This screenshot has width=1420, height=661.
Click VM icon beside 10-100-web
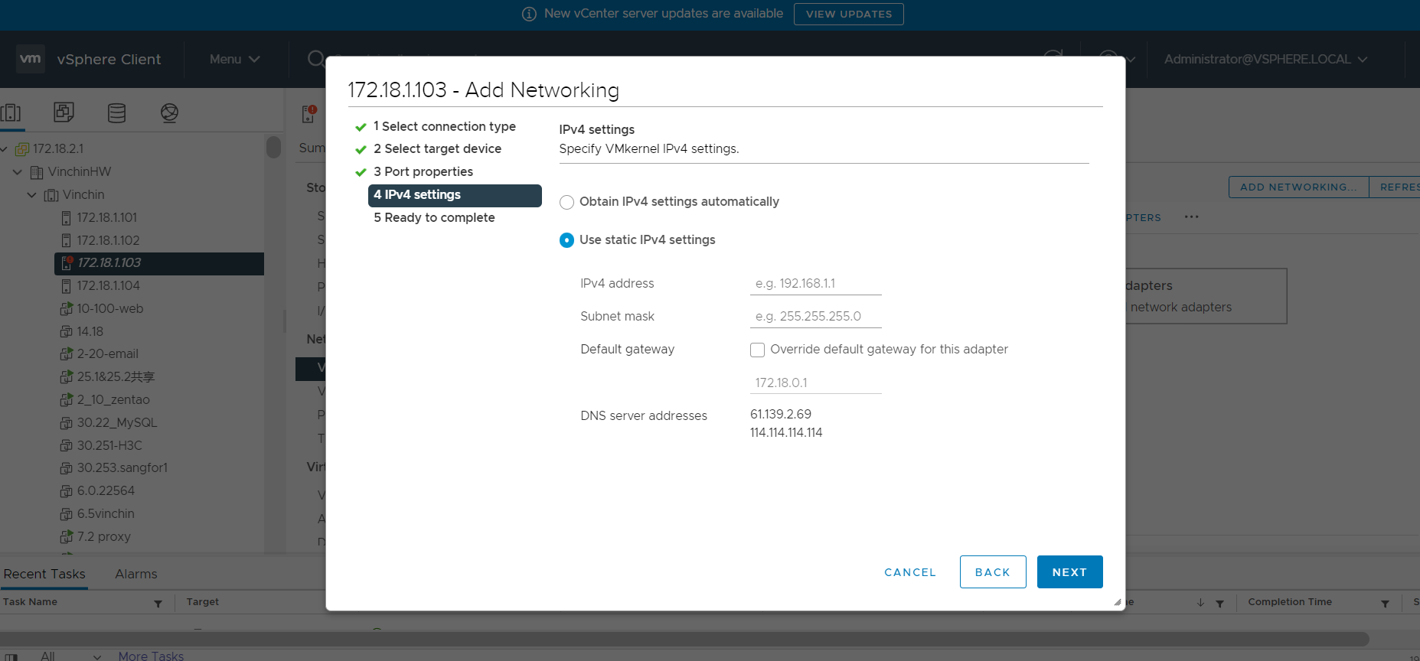[x=67, y=309]
